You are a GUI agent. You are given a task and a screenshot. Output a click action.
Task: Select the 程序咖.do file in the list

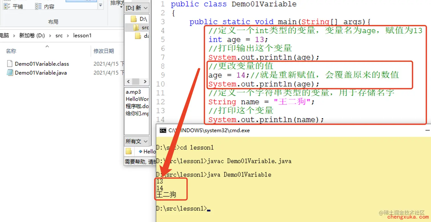pos(137,106)
